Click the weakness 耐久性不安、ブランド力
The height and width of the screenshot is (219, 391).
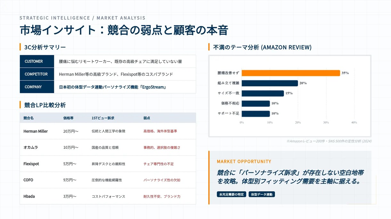point(162,196)
